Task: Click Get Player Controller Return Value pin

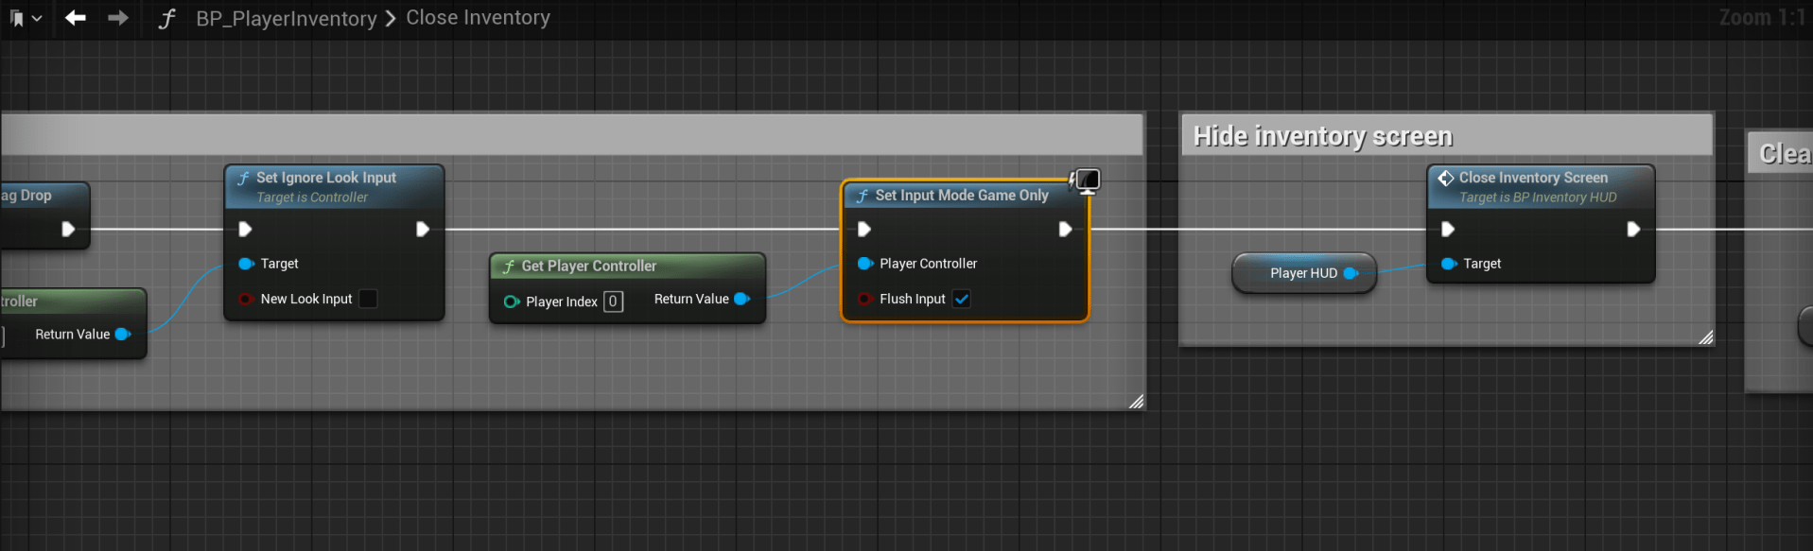Action: click(741, 299)
